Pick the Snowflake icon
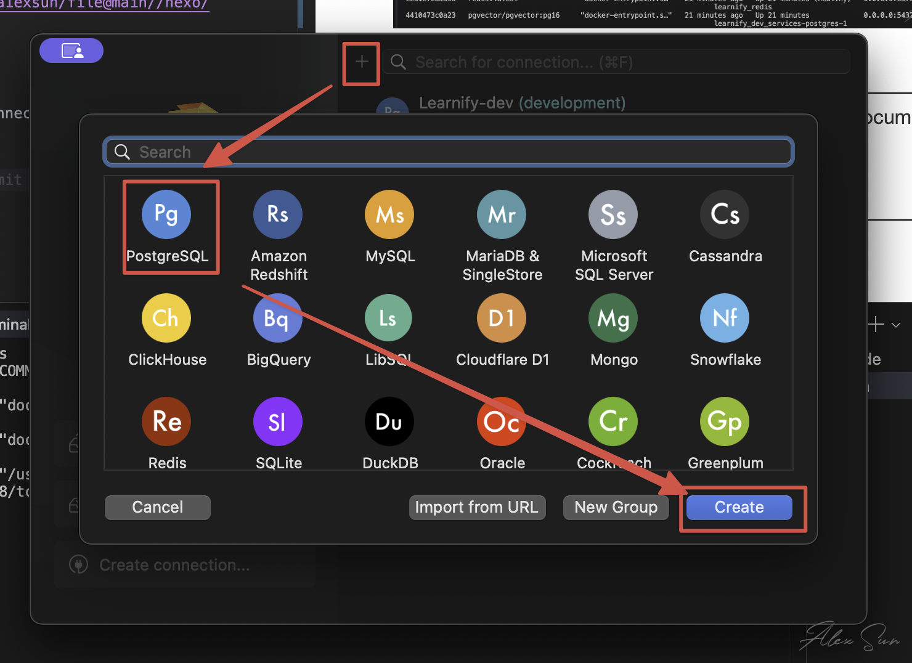 [725, 318]
